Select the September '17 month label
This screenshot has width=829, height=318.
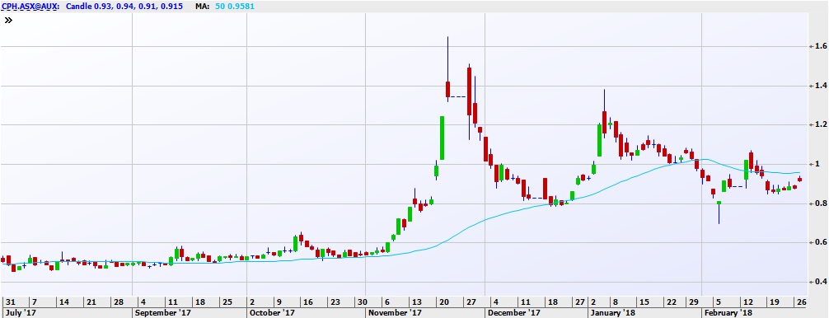point(163,313)
